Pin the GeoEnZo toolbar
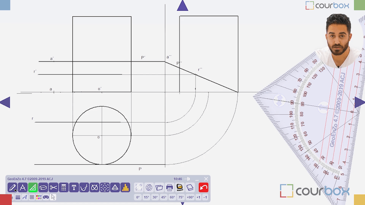Screen dimensions: 365x205 188,179
